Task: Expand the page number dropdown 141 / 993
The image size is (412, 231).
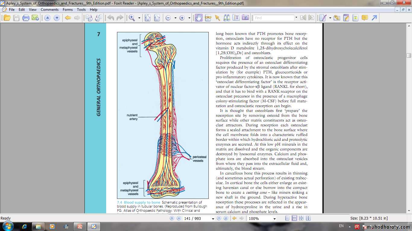Action: tap(213, 219)
